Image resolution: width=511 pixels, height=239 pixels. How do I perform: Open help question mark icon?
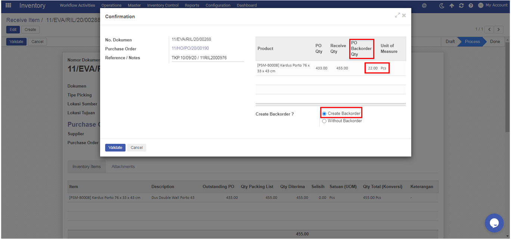(471, 6)
